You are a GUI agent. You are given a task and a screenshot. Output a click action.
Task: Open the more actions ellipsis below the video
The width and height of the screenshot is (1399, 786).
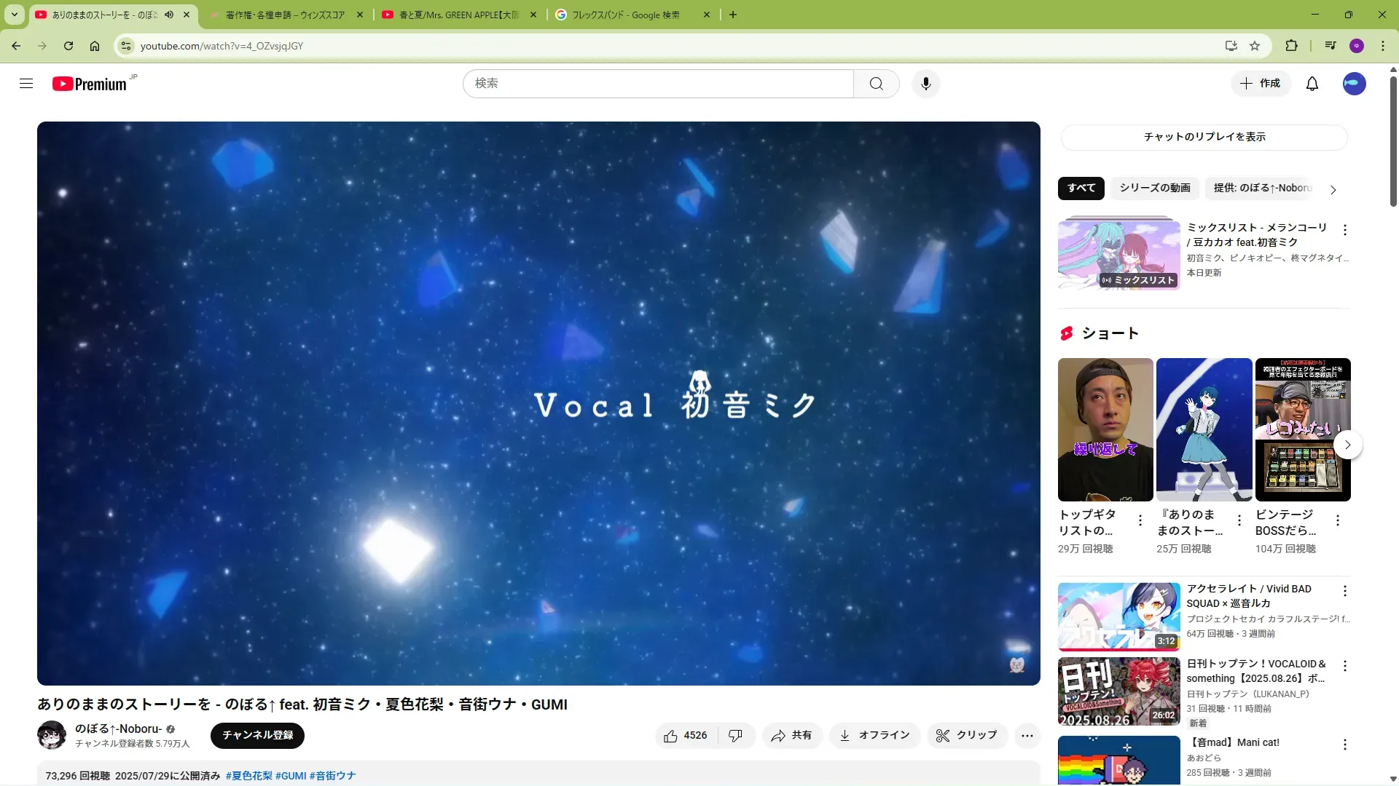pos(1027,736)
